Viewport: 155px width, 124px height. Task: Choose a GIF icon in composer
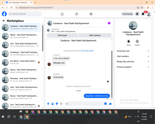click(x=61, y=104)
